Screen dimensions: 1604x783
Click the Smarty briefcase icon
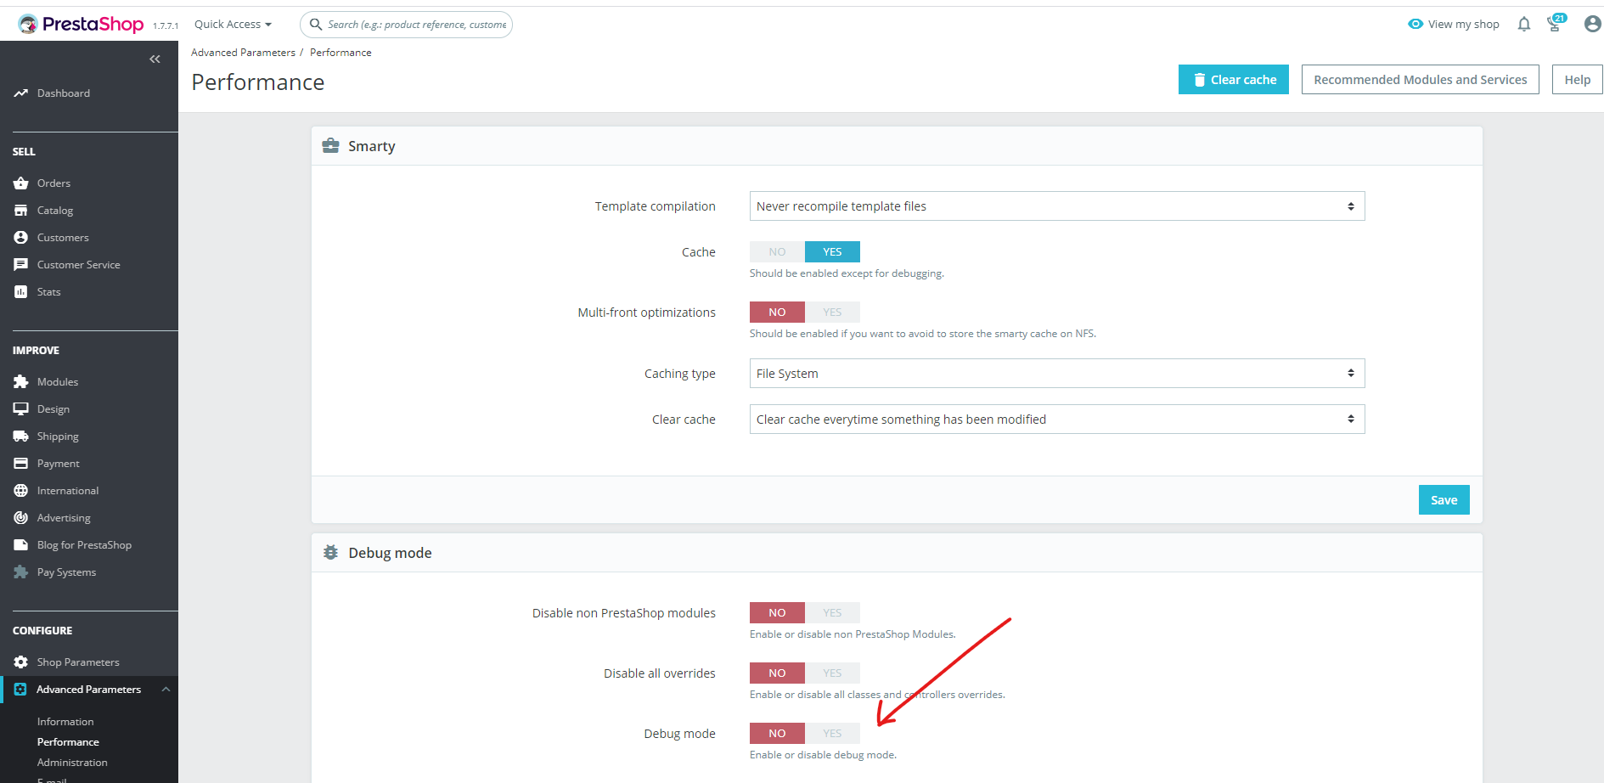pos(331,146)
